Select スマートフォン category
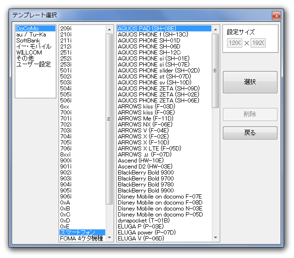The width and height of the screenshot is (294, 258). (x=82, y=233)
